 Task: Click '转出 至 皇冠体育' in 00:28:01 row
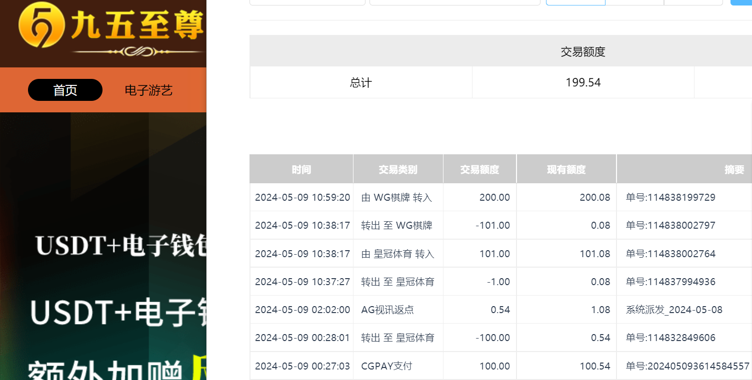coord(398,338)
